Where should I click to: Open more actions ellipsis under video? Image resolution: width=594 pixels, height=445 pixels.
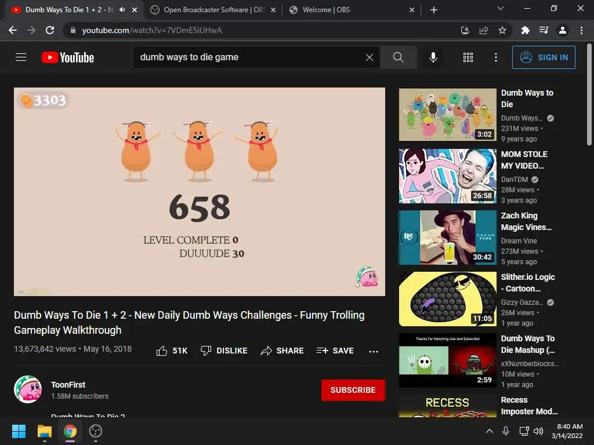point(374,351)
